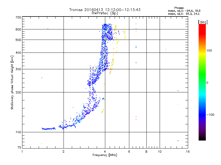Image resolution: width=221 pixels, height=165 pixels.
Task: Select the 'mean, sd,O: -94.6, 18.5' line
Action: pyautogui.click(x=184, y=11)
